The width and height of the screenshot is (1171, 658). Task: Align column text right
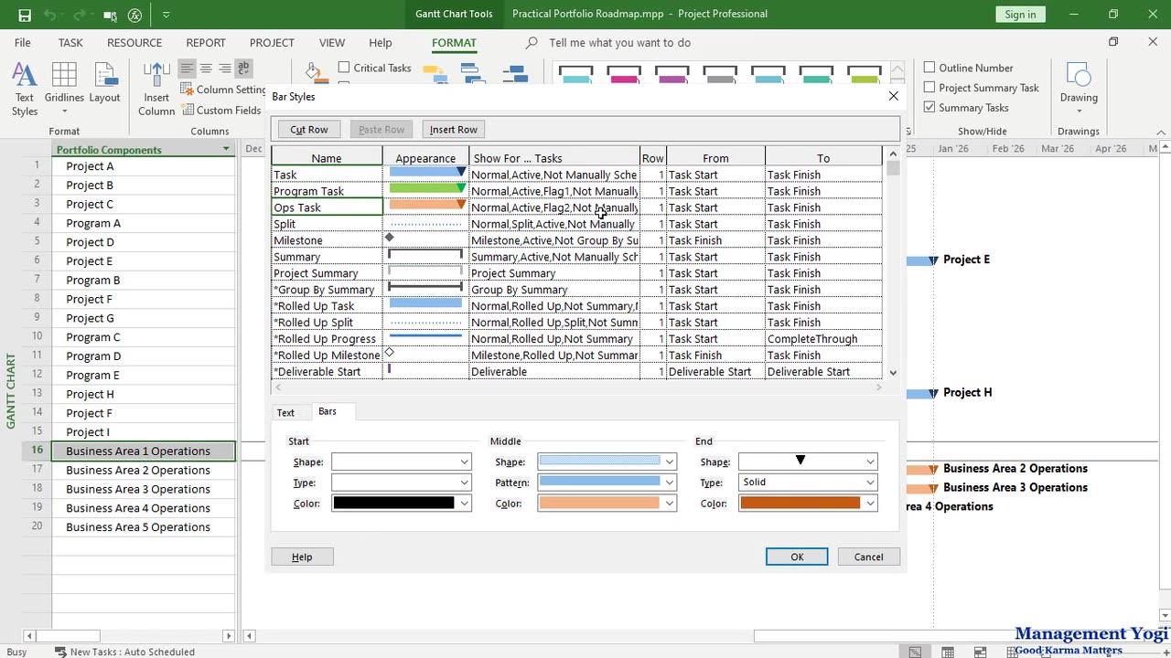[x=225, y=69]
